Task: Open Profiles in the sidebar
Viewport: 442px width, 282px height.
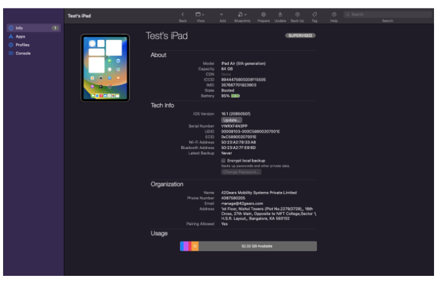Action: point(34,45)
